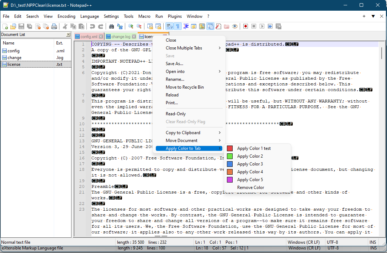Toggle INS mode in the status bar
The image size is (387, 253).
click(373, 242)
